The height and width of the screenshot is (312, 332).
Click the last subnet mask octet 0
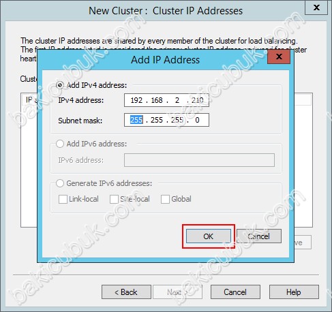(197, 120)
